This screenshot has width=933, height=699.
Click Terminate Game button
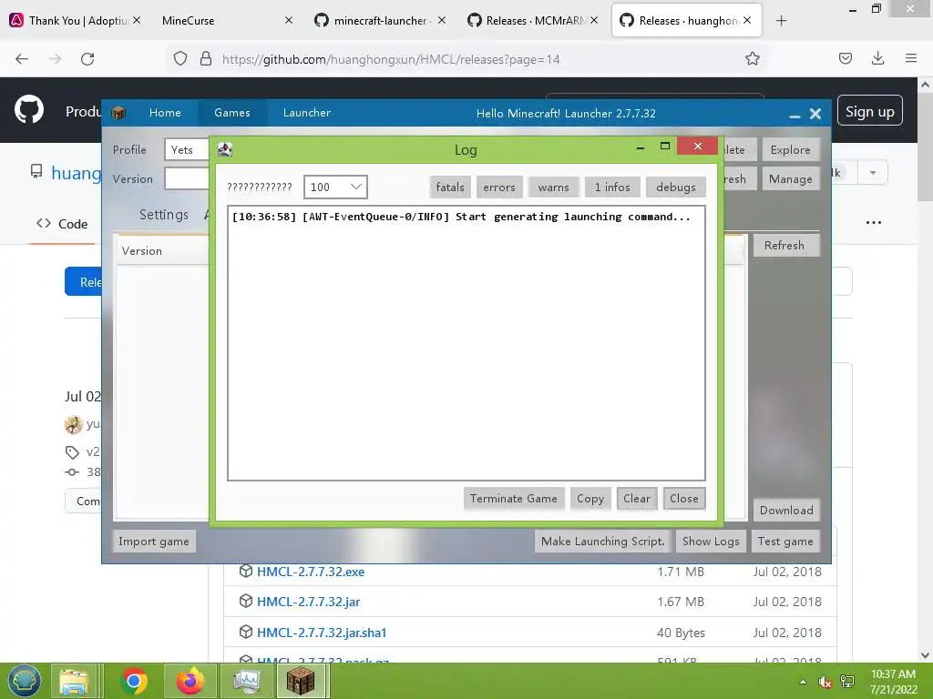[514, 499]
